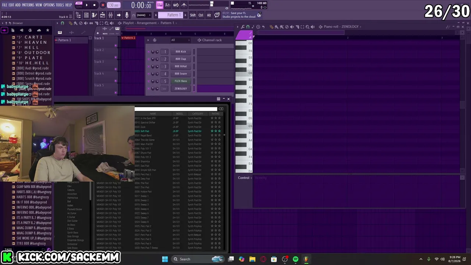Open the PATTERNS menu
The height and width of the screenshot is (265, 471).
pyautogui.click(x=28, y=5)
